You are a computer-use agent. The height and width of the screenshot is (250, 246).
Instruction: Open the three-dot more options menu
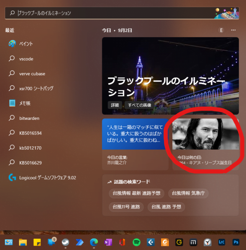coord(233,30)
